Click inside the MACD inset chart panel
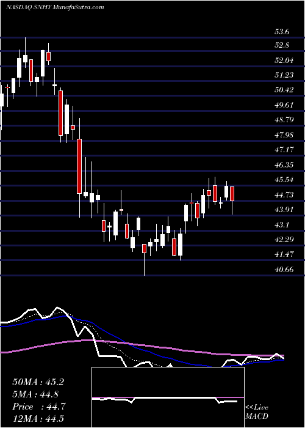 pos(168,397)
